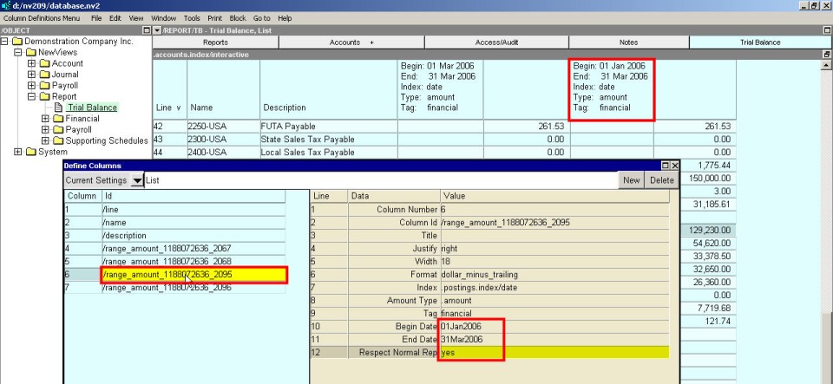Switch to the Access/Audit tab
The width and height of the screenshot is (833, 384).
(495, 42)
